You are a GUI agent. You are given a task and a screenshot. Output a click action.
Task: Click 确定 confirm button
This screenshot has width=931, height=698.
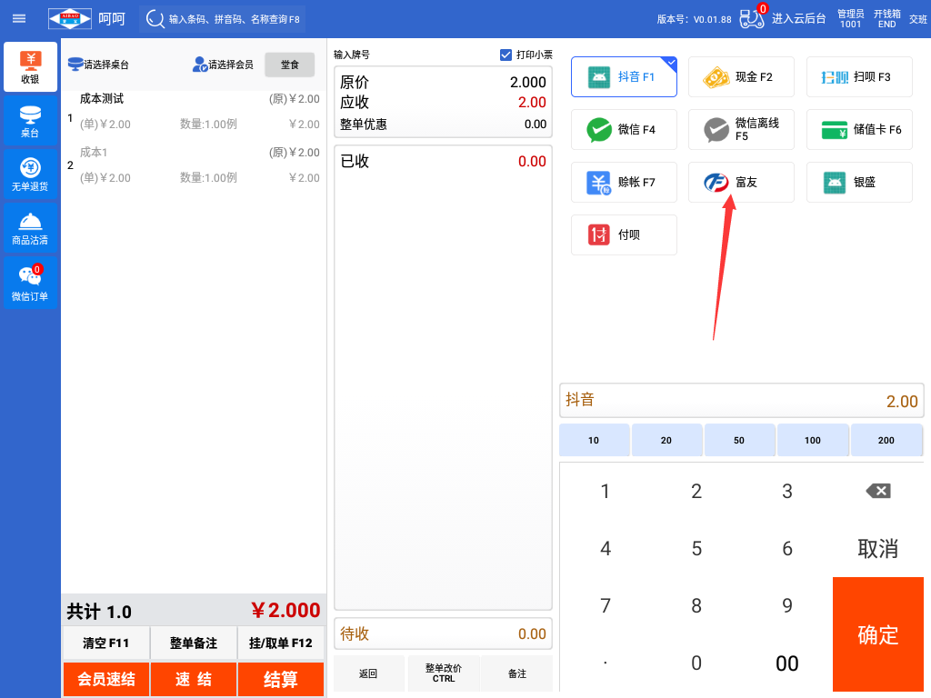(x=877, y=634)
